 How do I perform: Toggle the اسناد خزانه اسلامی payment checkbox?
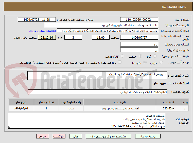coord(120,62)
